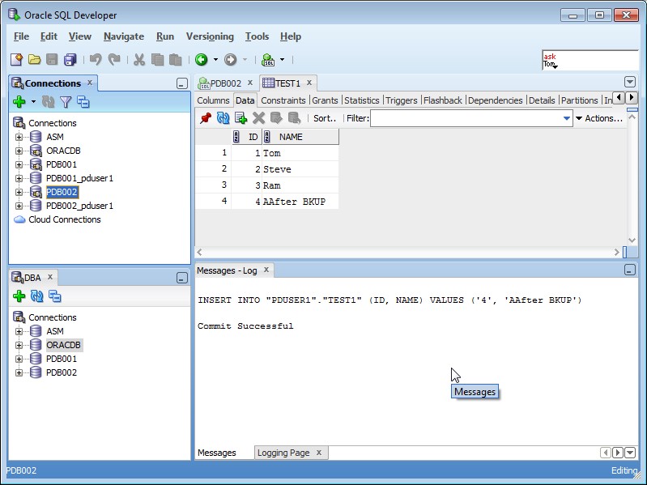This screenshot has height=485, width=647.
Task: Open the SQL Worksheet toolbar icon
Action: tap(268, 60)
